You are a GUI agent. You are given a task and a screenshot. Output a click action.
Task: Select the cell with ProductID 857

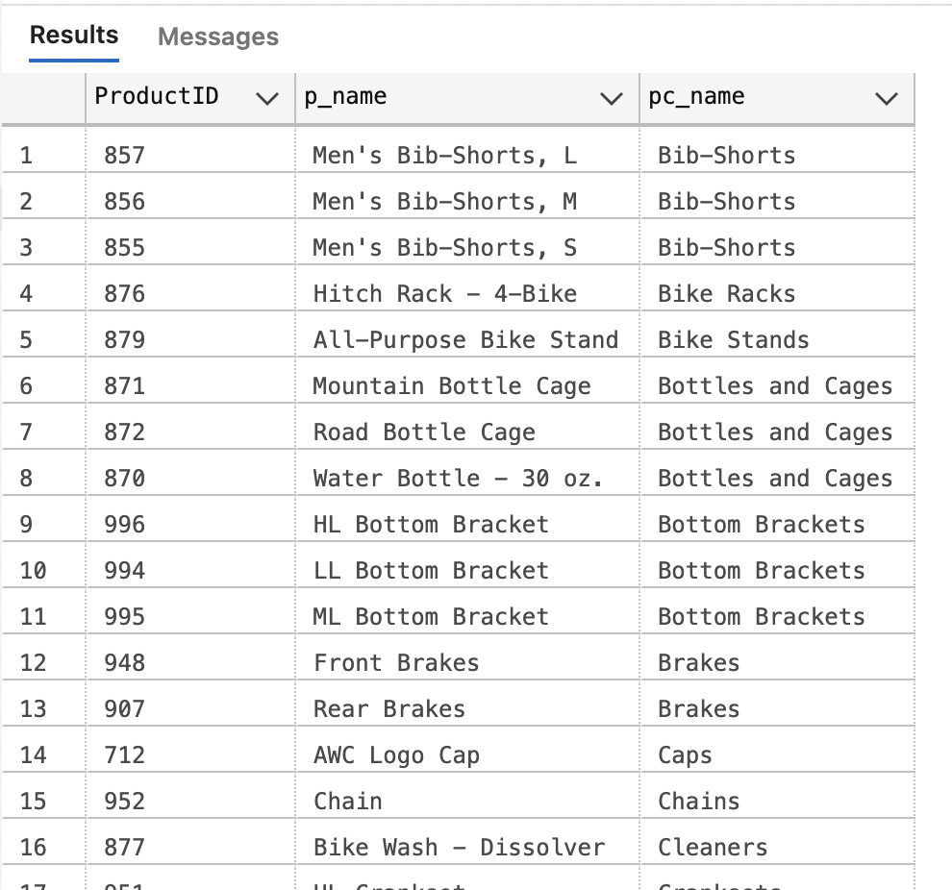click(190, 156)
